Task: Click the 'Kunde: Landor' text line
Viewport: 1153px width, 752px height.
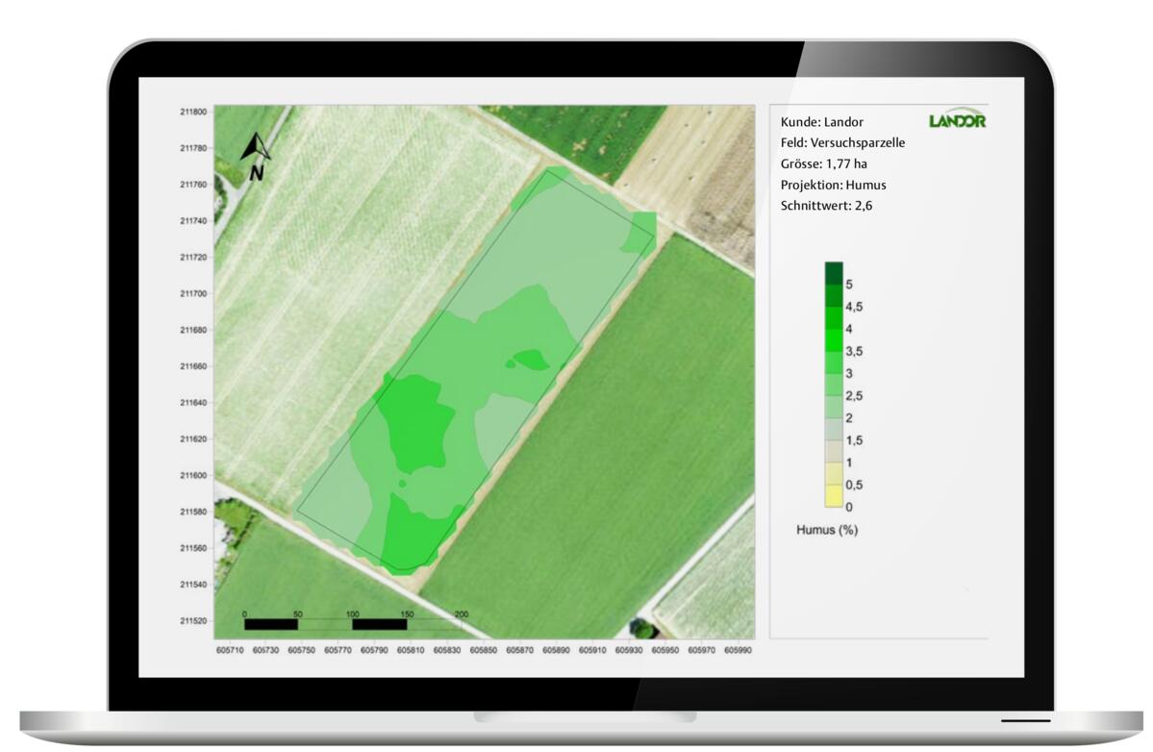Action: tap(821, 122)
